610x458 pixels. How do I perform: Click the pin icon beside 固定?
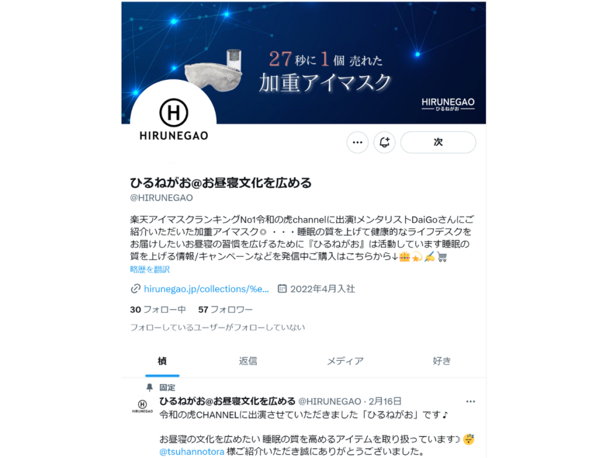(150, 388)
